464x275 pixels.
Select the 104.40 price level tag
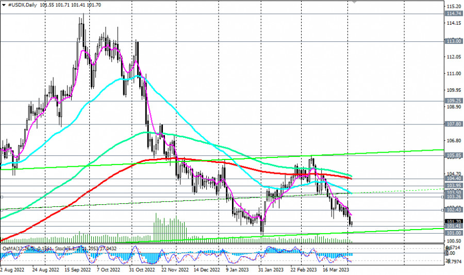(453, 179)
